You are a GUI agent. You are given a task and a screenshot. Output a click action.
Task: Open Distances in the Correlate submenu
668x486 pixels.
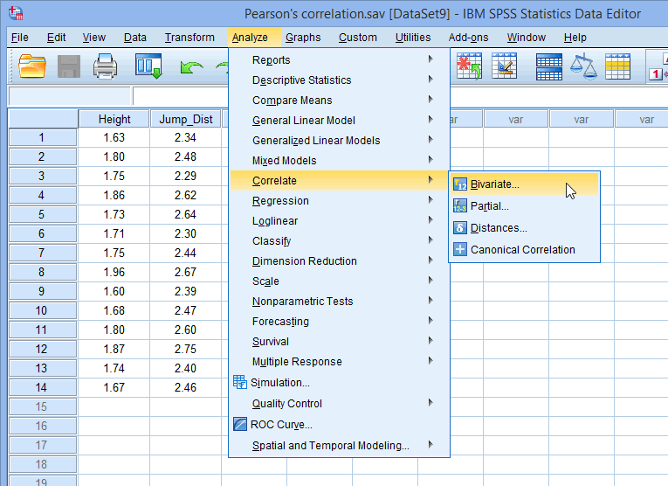[x=498, y=228]
